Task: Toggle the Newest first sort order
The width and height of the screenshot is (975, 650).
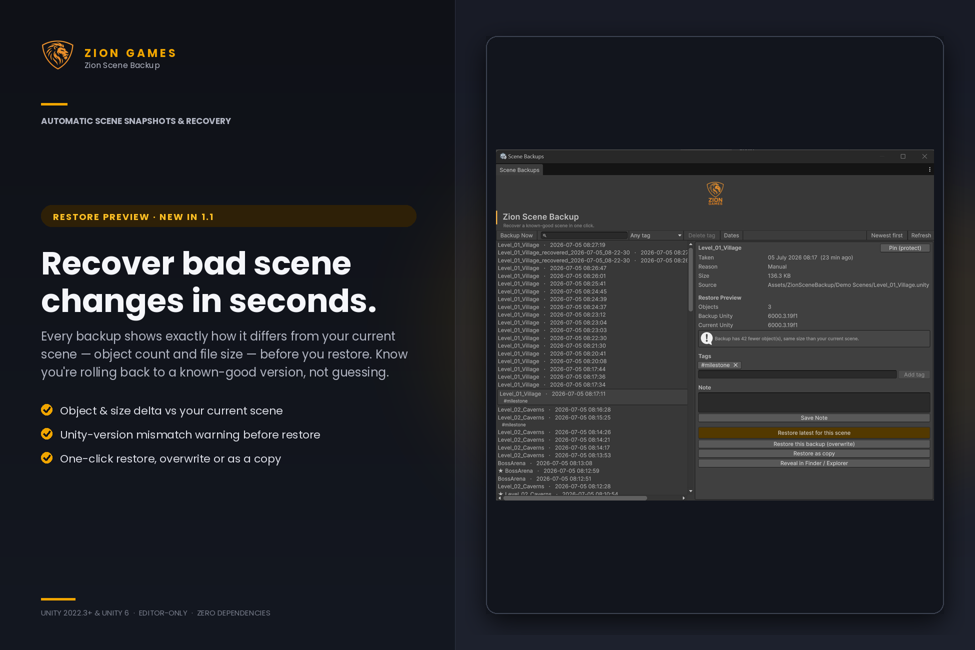Action: pos(886,235)
